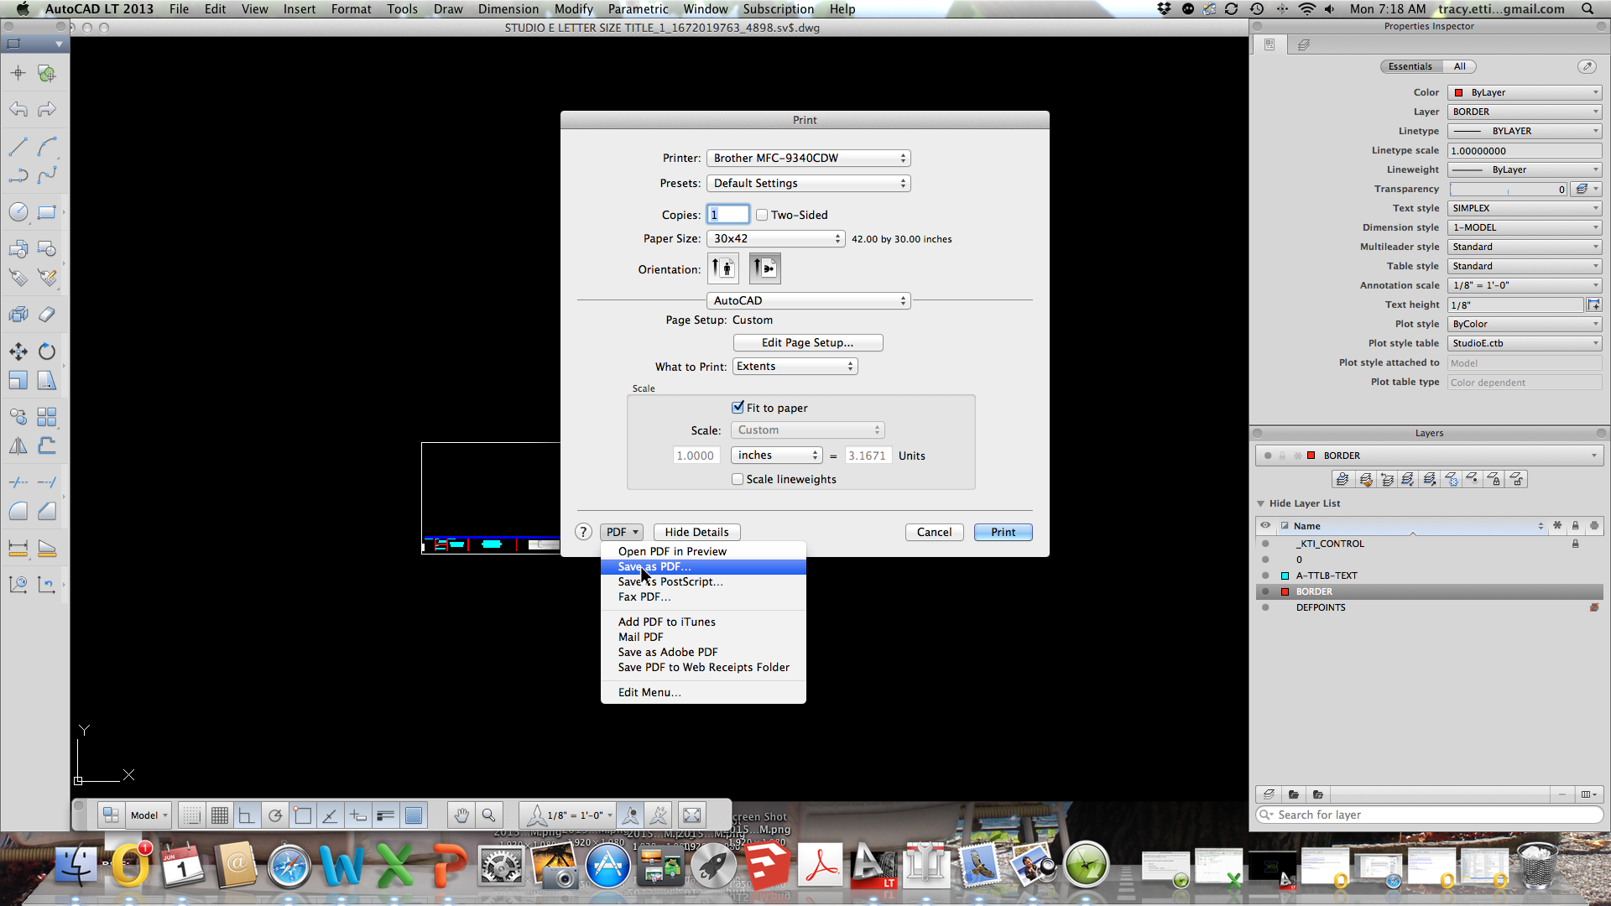
Task: Enable the Two-Sided checkbox
Action: (x=762, y=215)
